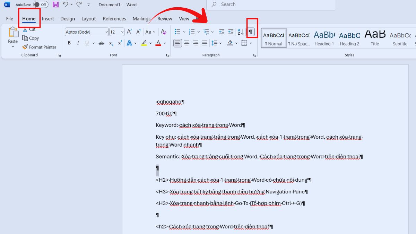Apply the No Spacing style
This screenshot has height=234, width=416.
click(299, 38)
